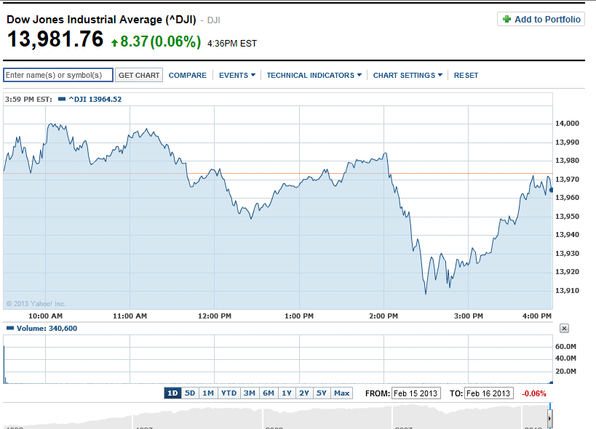
Task: Click the Reset link
Action: (466, 75)
